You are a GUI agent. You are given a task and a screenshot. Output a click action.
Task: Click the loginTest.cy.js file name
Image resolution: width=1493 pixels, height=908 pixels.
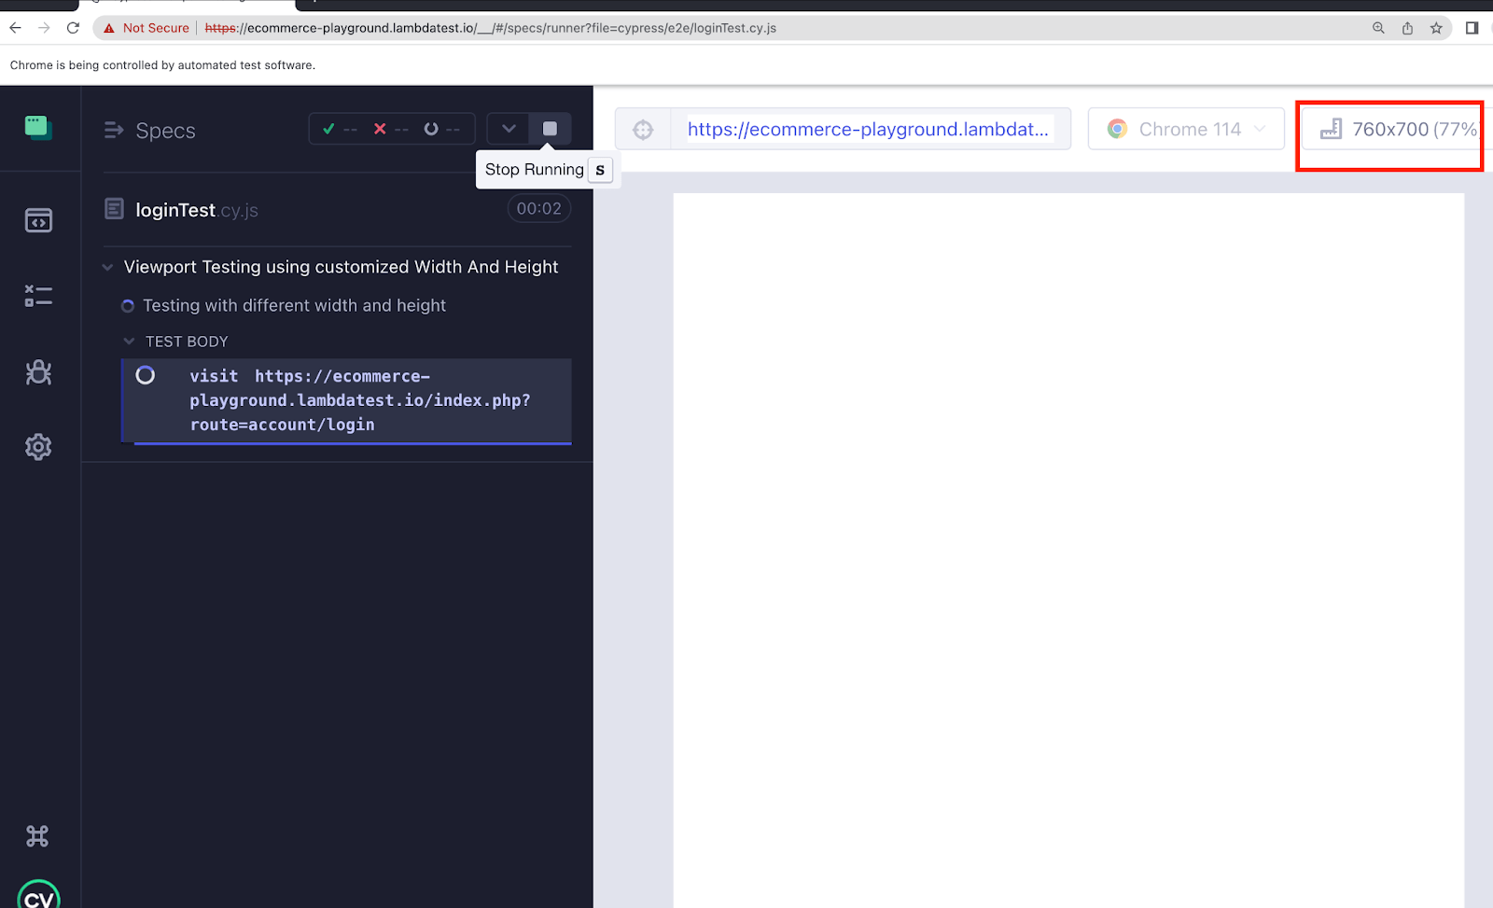click(197, 210)
